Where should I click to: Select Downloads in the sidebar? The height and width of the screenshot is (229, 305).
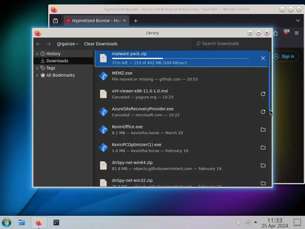point(63,61)
